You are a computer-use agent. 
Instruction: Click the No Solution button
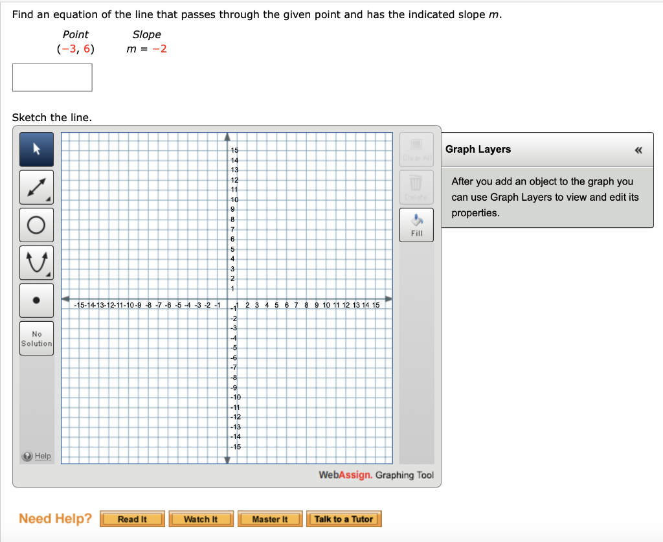point(36,337)
